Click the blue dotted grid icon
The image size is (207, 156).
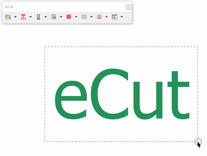pos(54,17)
